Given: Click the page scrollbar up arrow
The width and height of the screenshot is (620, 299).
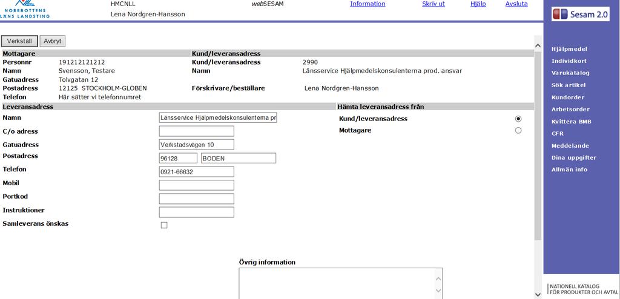Looking at the screenshot, I should 538,46.
